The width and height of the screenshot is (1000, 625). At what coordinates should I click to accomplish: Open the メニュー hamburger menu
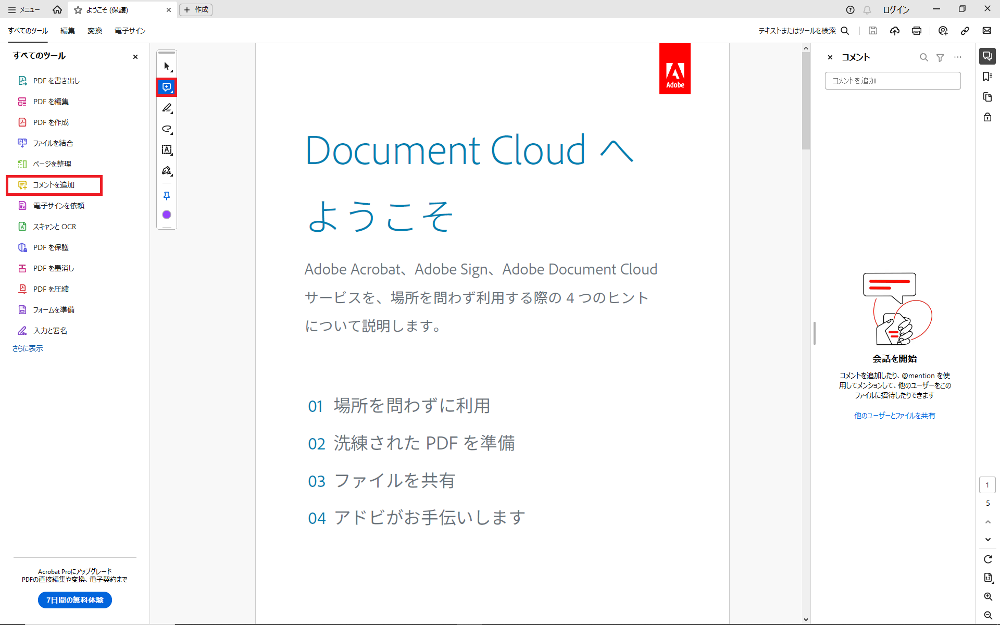click(x=23, y=10)
